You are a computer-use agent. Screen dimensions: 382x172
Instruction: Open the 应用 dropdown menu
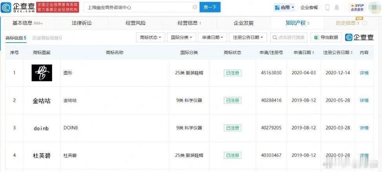[284, 7]
